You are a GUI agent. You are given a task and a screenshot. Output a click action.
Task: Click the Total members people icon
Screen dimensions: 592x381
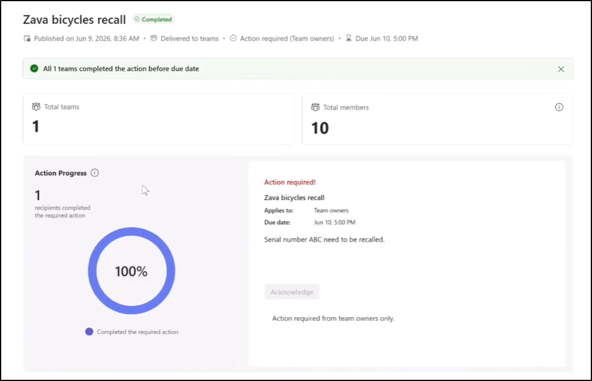pos(315,107)
